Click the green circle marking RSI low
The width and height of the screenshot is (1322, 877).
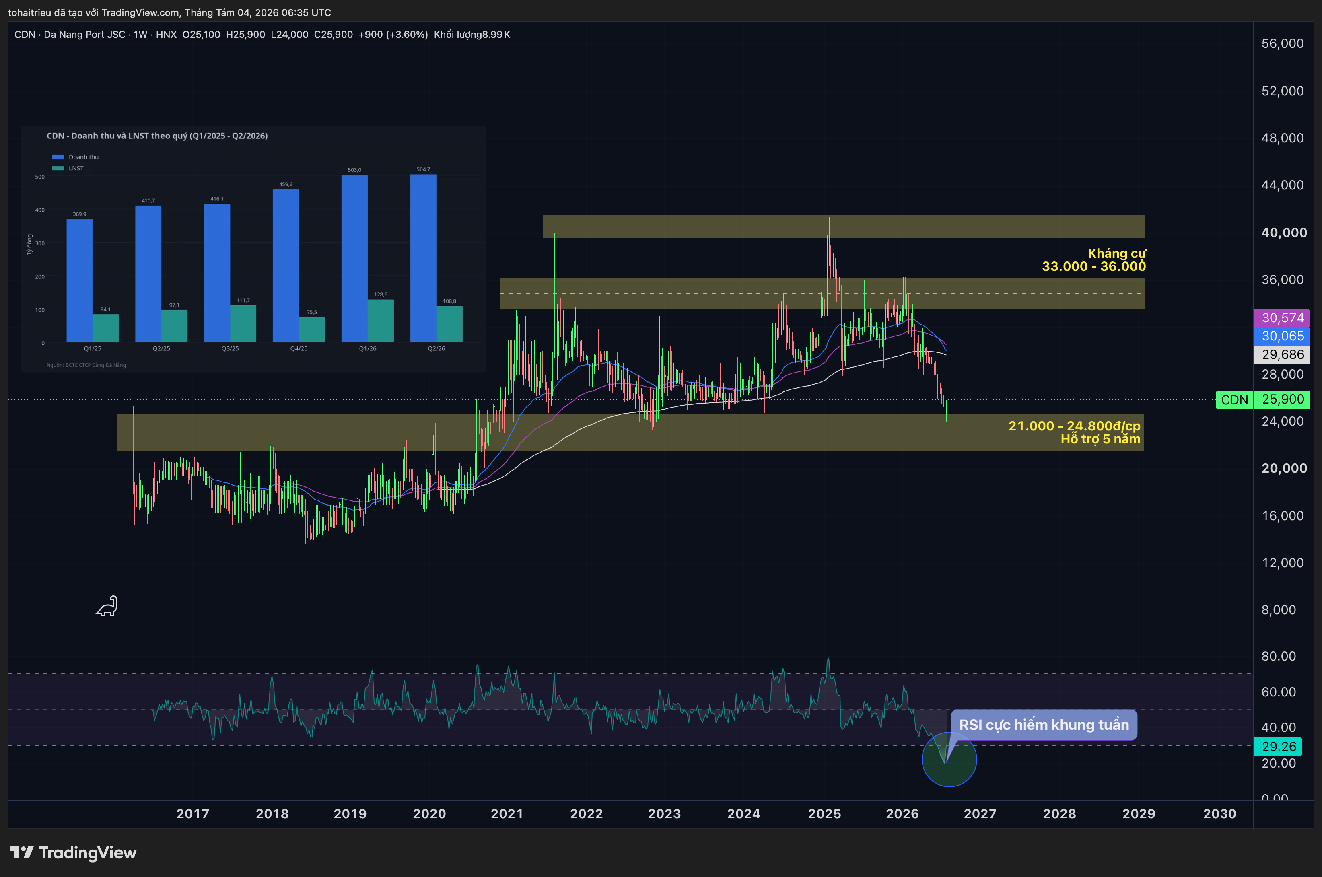[x=949, y=760]
